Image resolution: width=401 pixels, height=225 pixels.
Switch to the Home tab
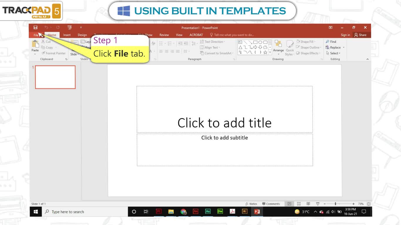point(52,35)
